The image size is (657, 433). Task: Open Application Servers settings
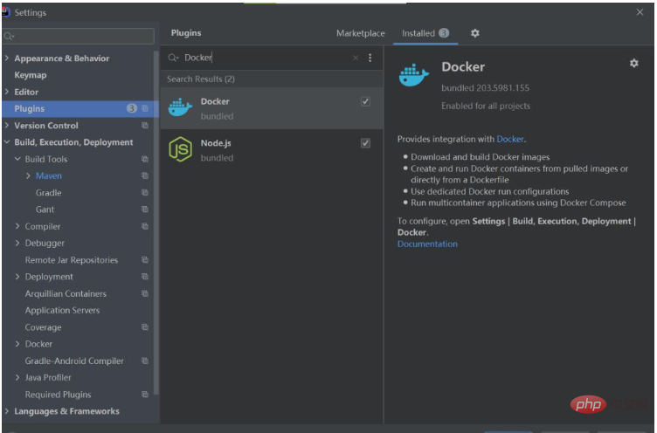point(62,310)
